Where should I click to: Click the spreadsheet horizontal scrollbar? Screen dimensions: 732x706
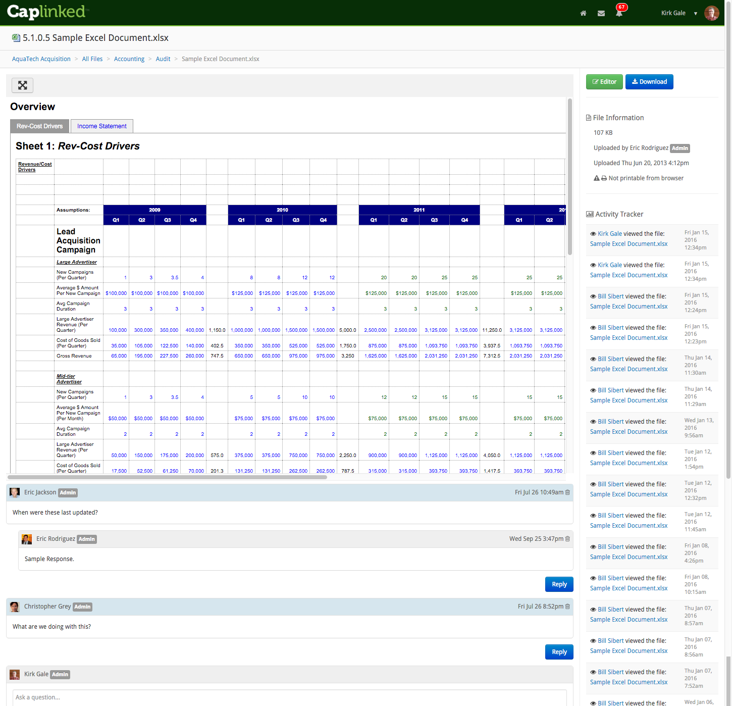(x=167, y=477)
